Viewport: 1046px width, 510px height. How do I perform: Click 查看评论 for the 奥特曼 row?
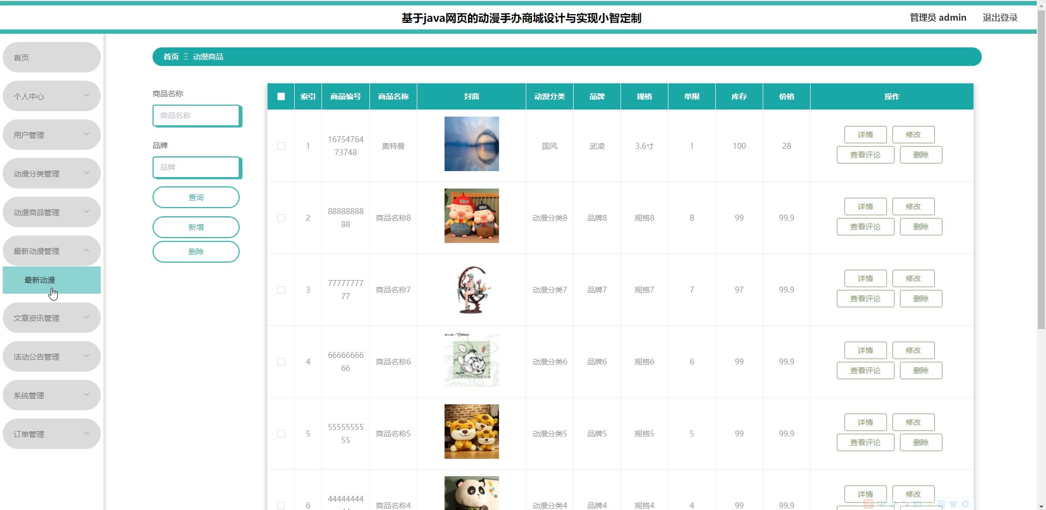click(x=865, y=155)
